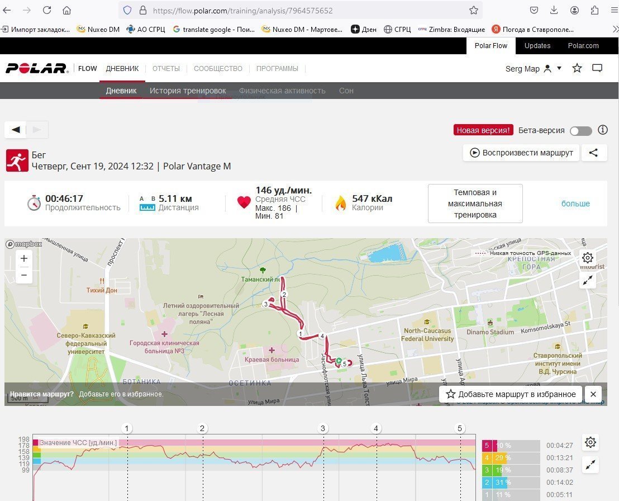The image size is (619, 501).
Task: Open browser downloads panel
Action: click(x=554, y=10)
